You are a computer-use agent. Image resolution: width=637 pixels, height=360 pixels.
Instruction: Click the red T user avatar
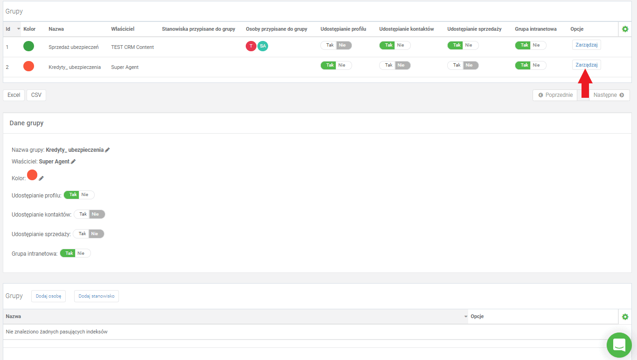pyautogui.click(x=251, y=46)
